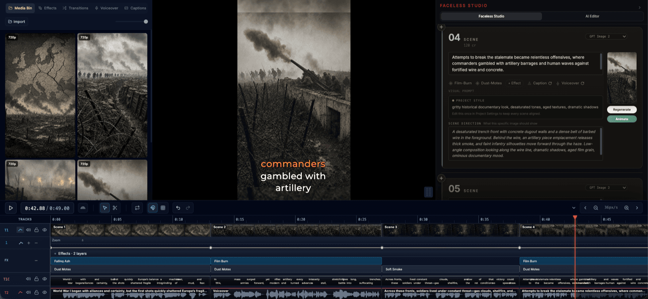The image size is (648, 299).
Task: Go to next timeline section arrow
Action: [x=637, y=208]
